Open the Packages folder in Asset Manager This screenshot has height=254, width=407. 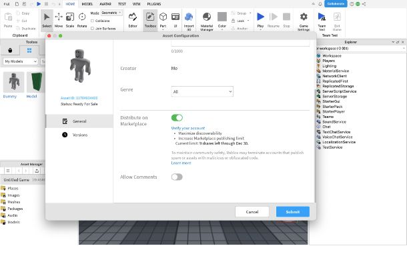[12, 209]
